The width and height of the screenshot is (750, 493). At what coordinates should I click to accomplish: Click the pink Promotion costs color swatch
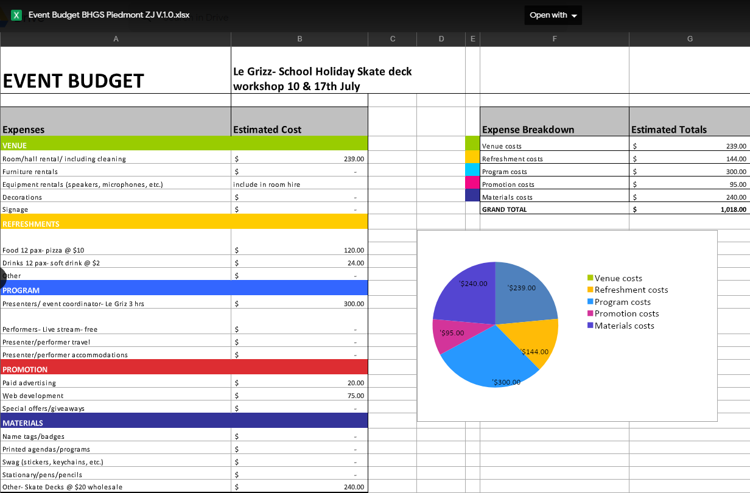tap(472, 183)
